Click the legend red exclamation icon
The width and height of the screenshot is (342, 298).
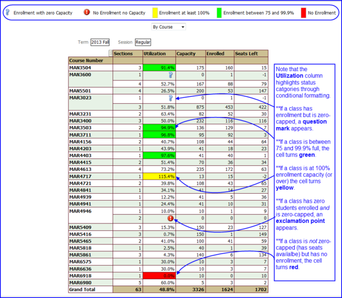(x=87, y=12)
